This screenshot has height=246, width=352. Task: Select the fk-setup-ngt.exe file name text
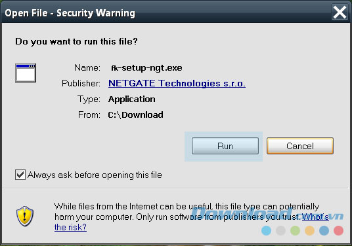[x=146, y=68]
